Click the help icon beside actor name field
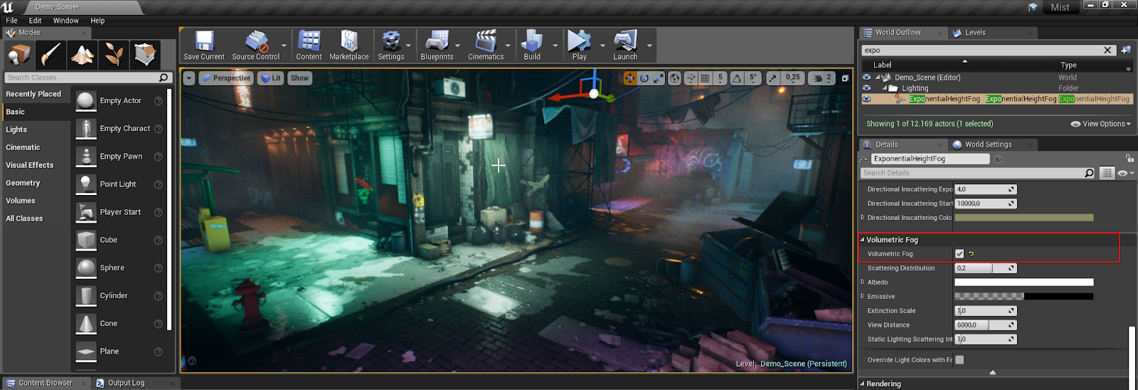 click(x=998, y=159)
